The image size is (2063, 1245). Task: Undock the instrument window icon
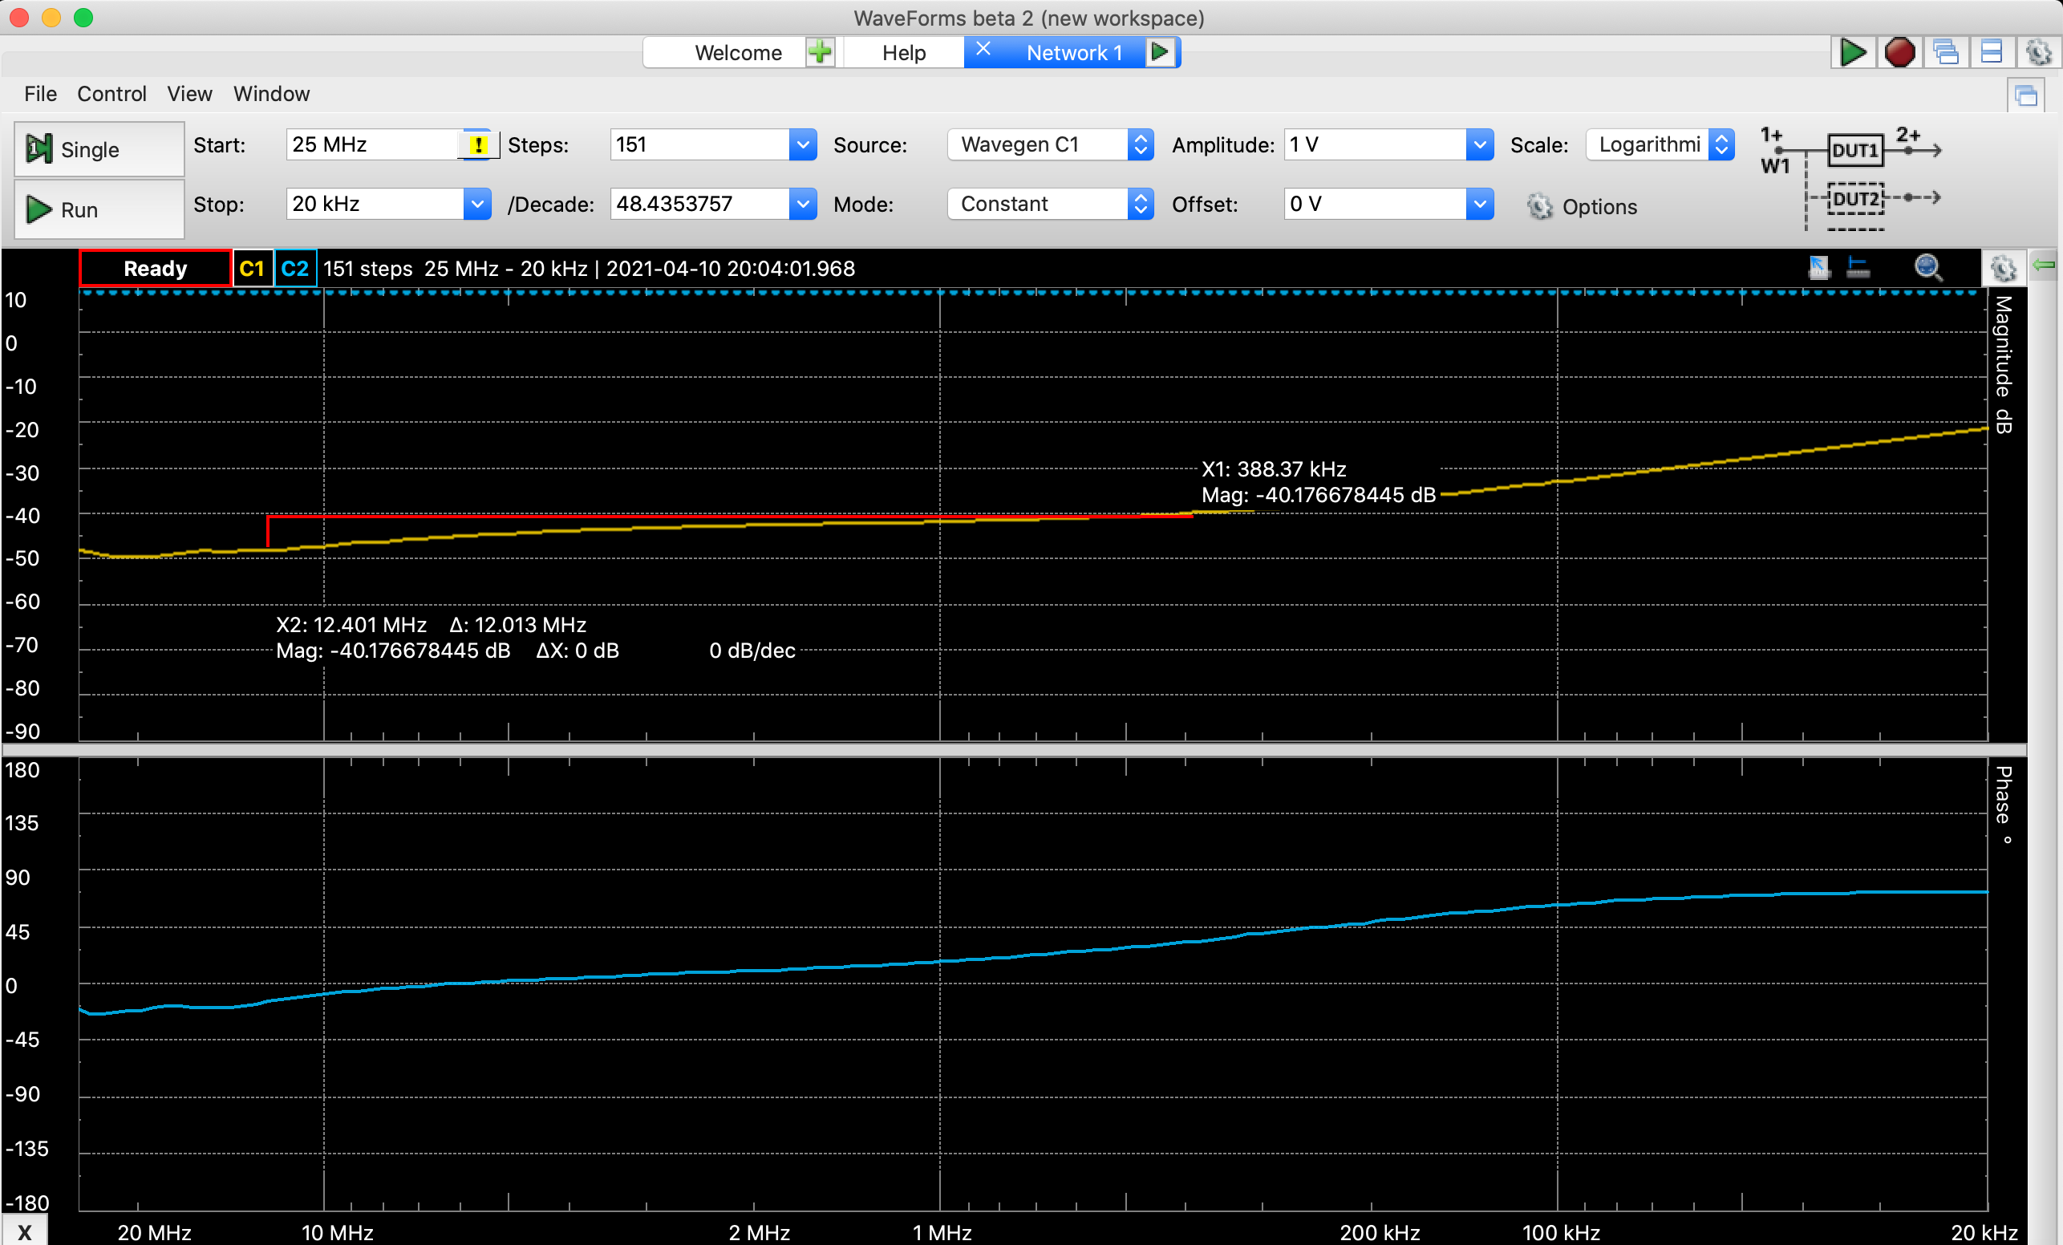(2025, 95)
